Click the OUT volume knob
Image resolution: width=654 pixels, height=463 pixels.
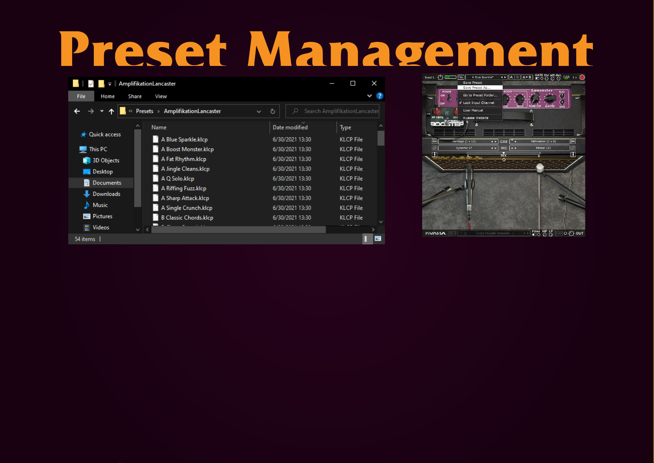coord(571,233)
